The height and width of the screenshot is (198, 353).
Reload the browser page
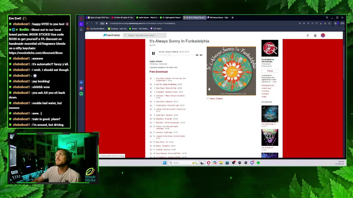click(x=97, y=23)
